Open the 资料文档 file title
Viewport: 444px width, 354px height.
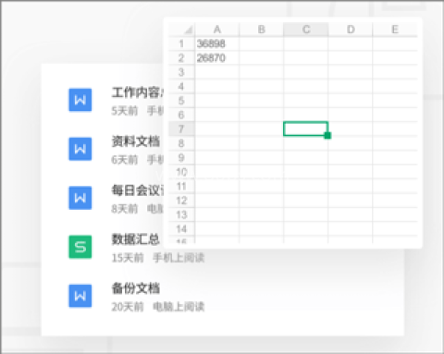136,141
